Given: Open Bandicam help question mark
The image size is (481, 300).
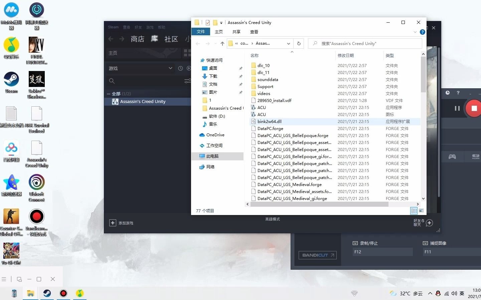Looking at the screenshot, I should tap(458, 93).
